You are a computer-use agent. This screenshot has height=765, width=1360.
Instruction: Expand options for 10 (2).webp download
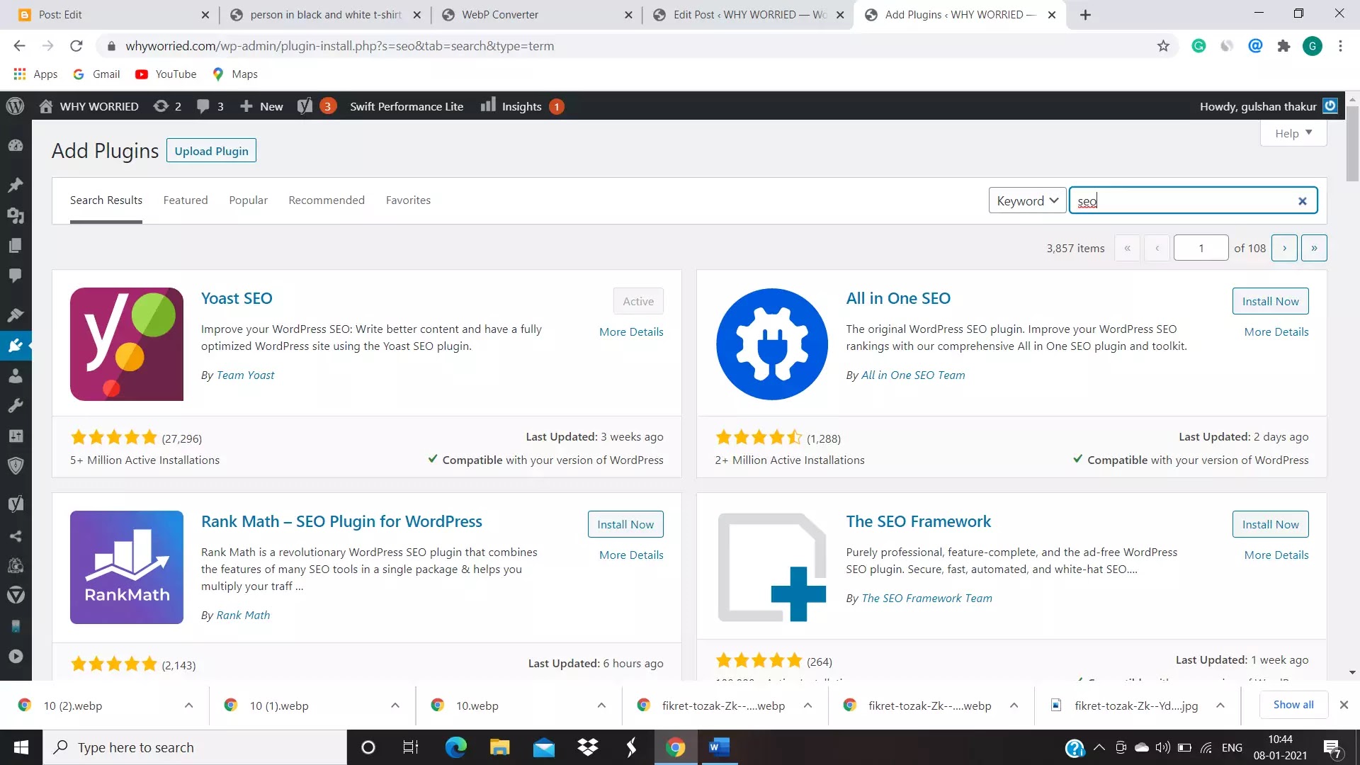[x=188, y=705]
